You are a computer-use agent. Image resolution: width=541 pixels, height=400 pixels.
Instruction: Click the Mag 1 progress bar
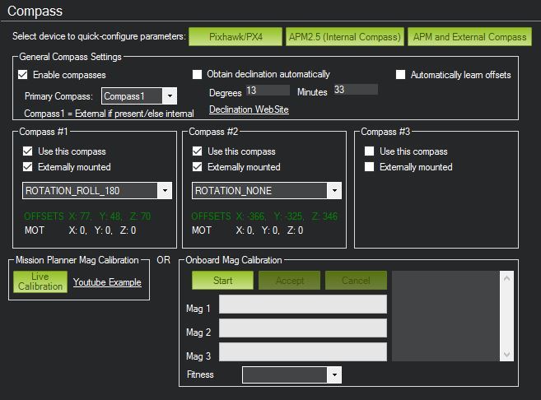(303, 305)
